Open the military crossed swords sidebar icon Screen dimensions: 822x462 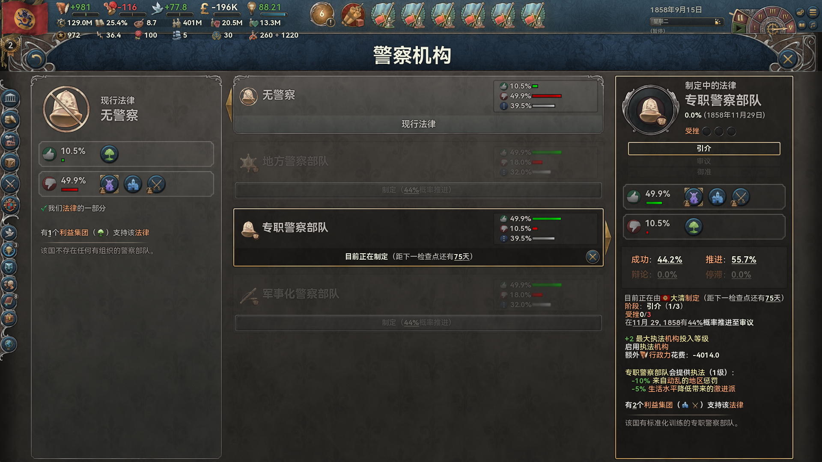(x=10, y=184)
